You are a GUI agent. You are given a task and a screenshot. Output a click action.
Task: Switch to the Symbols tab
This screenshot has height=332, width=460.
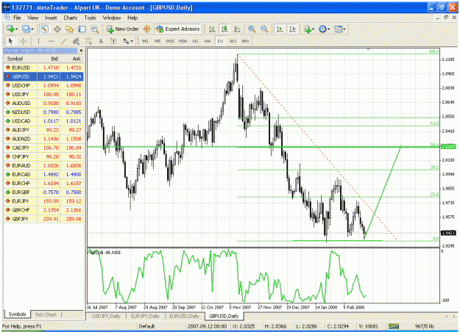click(x=17, y=314)
